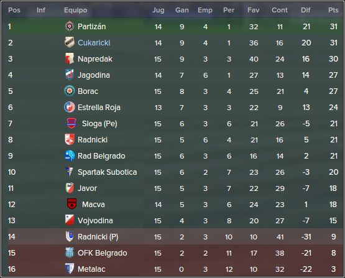Click the Jagodina club logo
This screenshot has height=278, width=345.
coord(70,75)
